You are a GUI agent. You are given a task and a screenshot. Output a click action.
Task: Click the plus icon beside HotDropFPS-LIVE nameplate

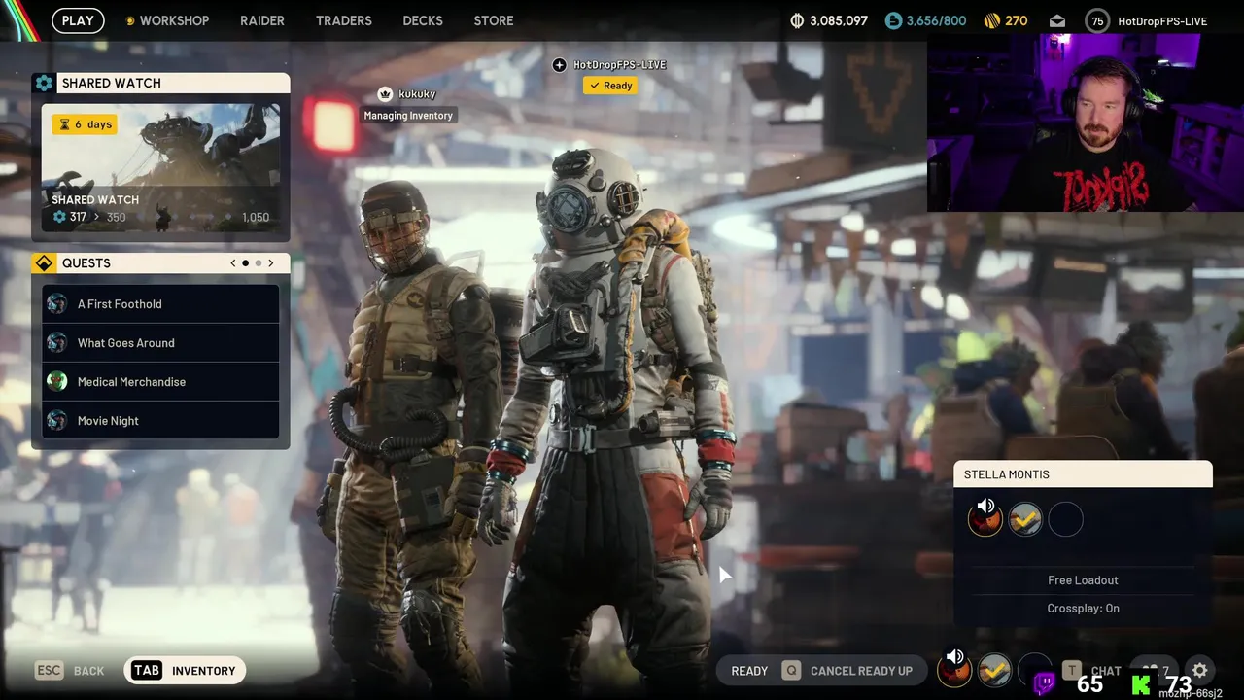[559, 65]
